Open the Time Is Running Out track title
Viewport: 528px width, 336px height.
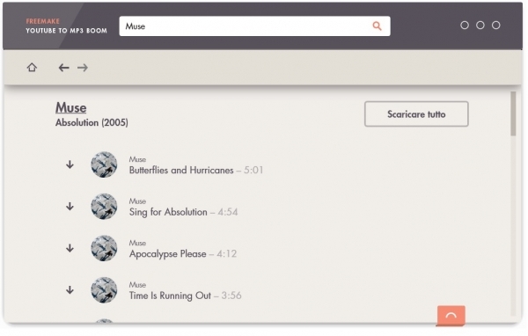click(170, 296)
